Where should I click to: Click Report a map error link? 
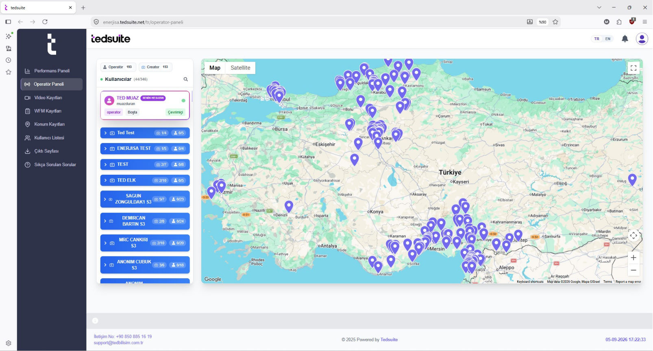(628, 282)
